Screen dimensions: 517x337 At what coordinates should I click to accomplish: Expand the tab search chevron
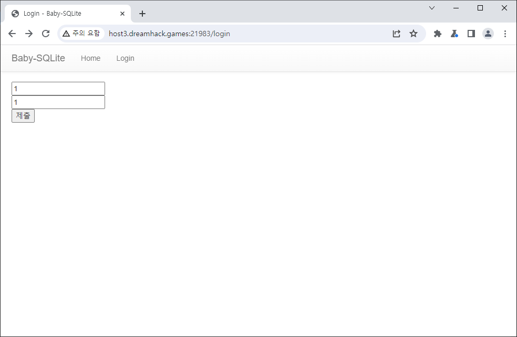tap(432, 8)
